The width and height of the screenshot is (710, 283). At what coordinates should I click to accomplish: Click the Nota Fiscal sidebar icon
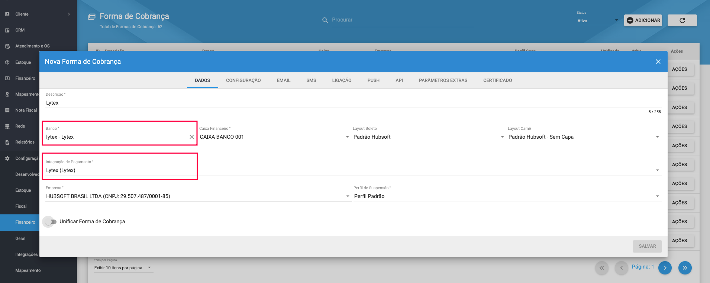(x=7, y=110)
